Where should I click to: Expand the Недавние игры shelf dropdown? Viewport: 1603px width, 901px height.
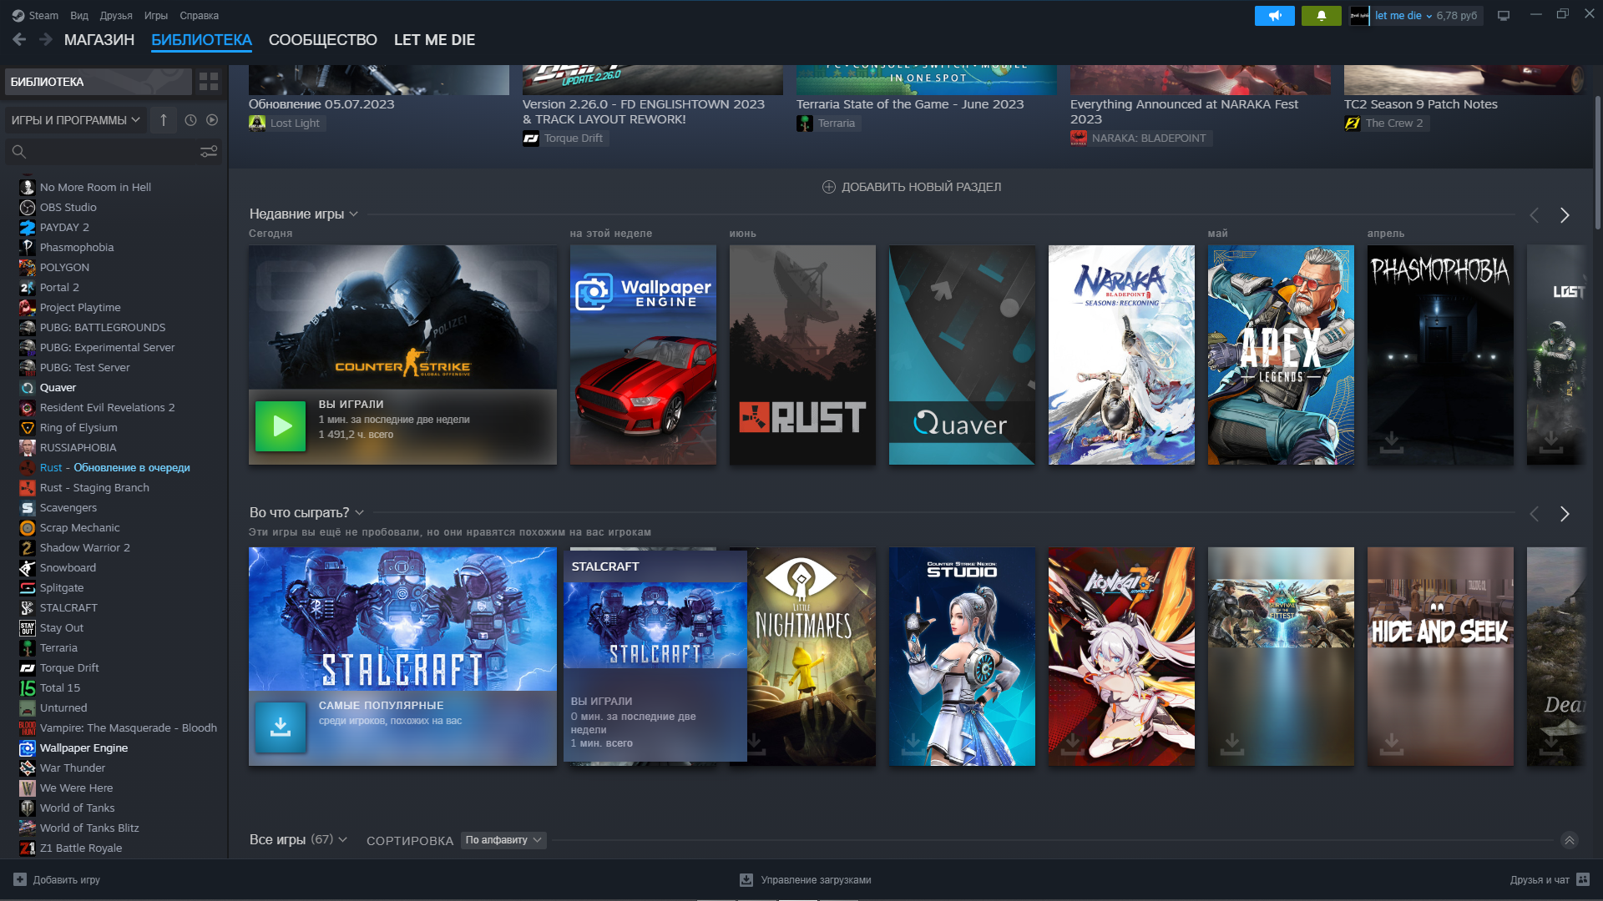pyautogui.click(x=354, y=214)
